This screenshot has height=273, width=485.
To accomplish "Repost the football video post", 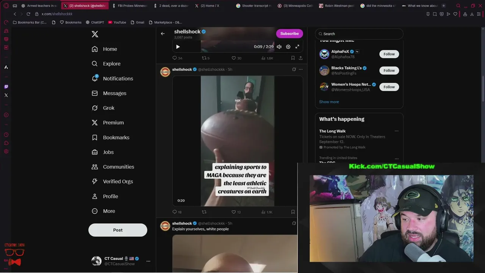I will coord(204,212).
